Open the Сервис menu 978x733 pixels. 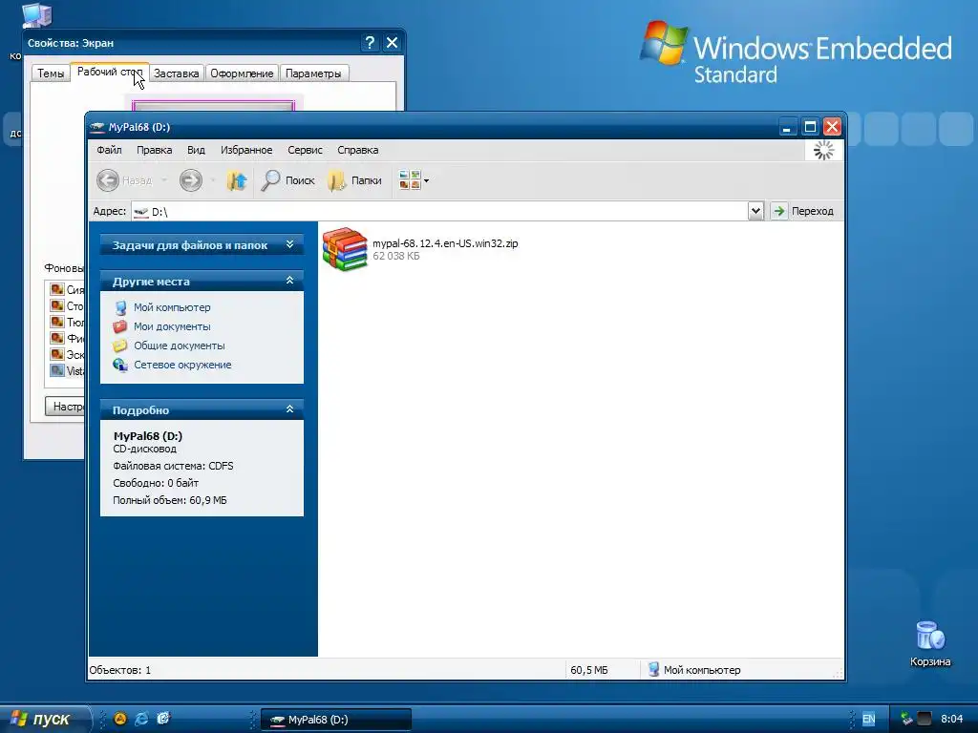click(x=305, y=150)
